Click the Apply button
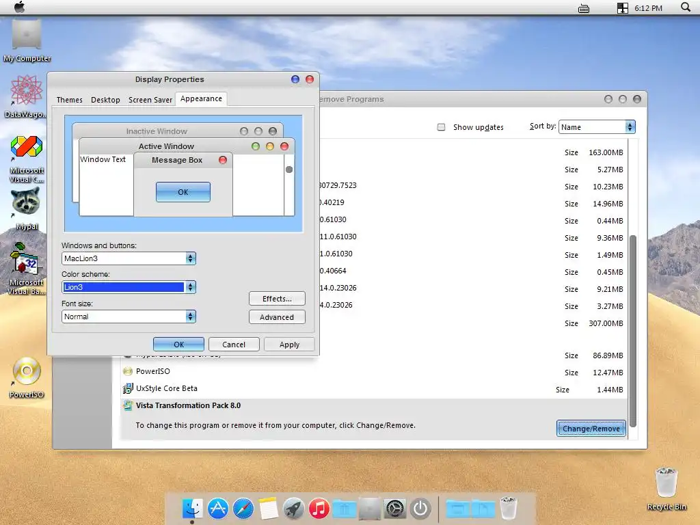This screenshot has height=525, width=700. [289, 345]
